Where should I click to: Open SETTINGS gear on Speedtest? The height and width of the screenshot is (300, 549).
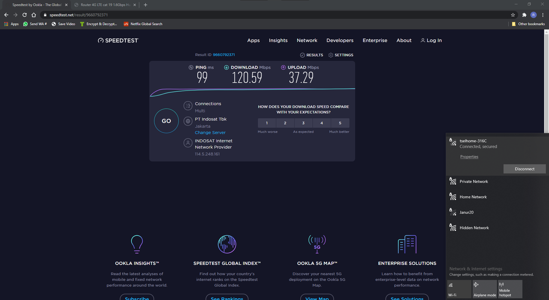pos(341,55)
